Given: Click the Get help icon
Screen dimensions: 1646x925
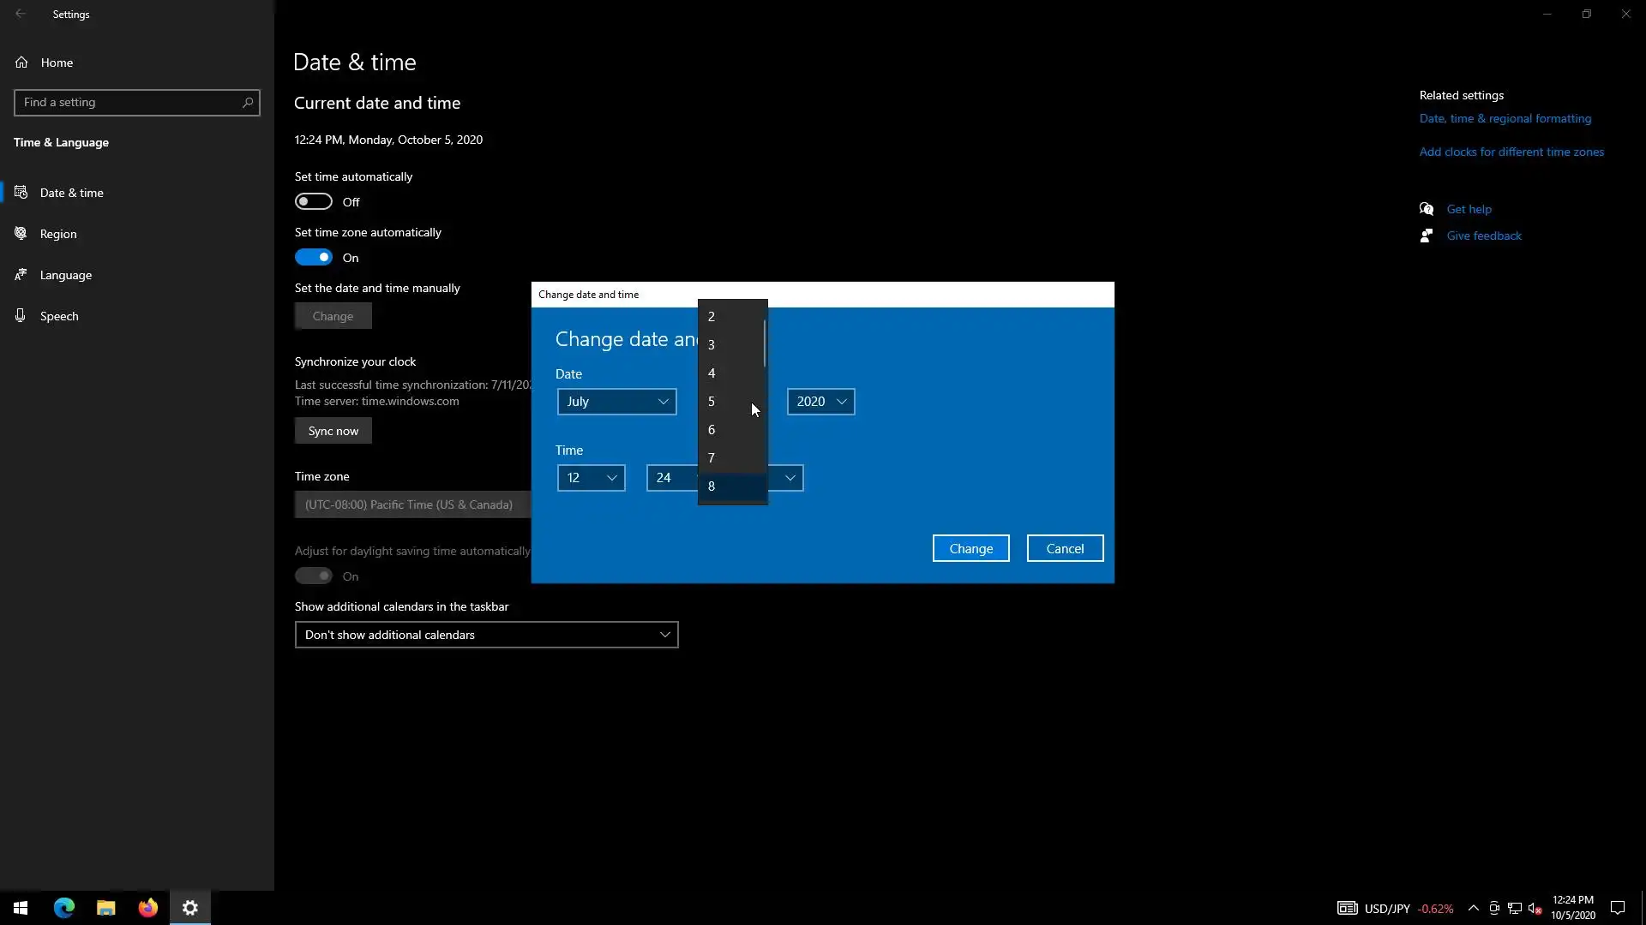Looking at the screenshot, I should [1427, 209].
